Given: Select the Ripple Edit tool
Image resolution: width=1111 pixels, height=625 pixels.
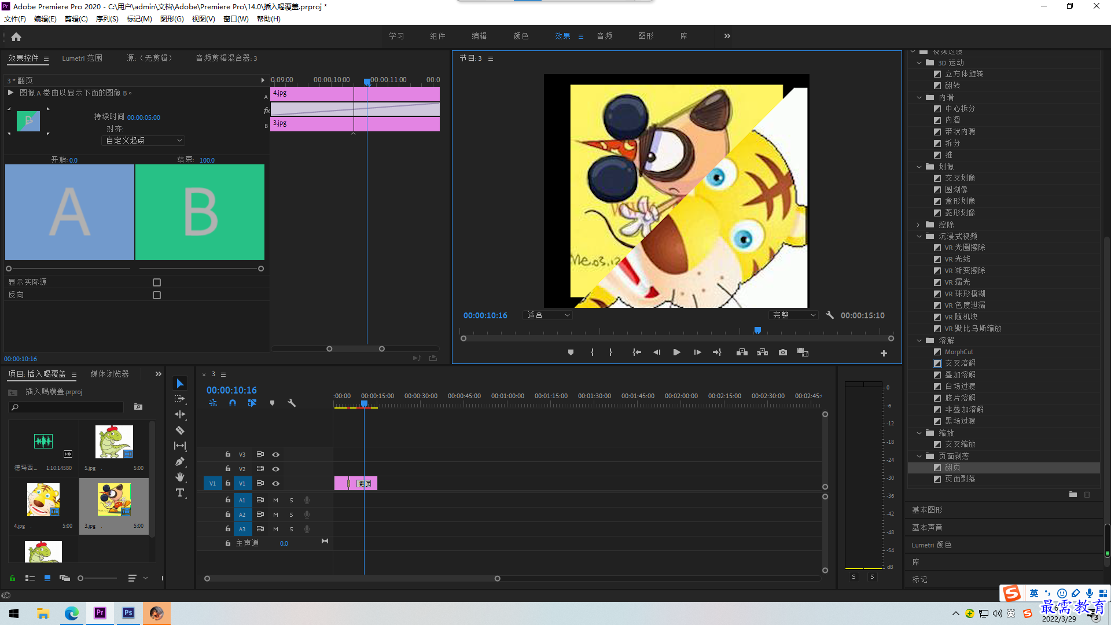Looking at the screenshot, I should (x=180, y=414).
